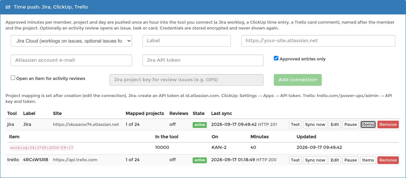Open the Jira Cloud tool type dropdown
The height and width of the screenshot is (178, 406).
coord(71,41)
